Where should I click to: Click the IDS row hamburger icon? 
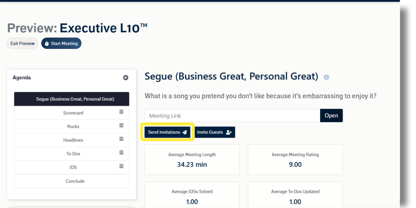pyautogui.click(x=121, y=166)
